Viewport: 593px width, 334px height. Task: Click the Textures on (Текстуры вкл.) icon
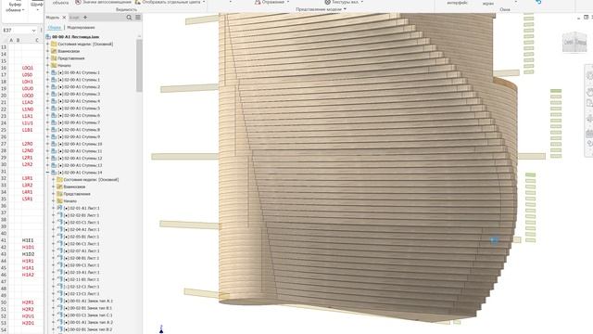[x=327, y=2]
